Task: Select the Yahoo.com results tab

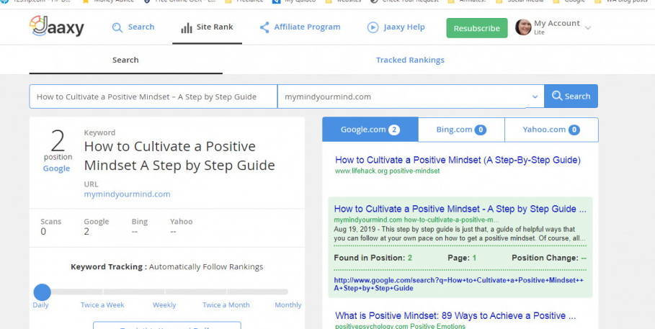Action: point(551,130)
